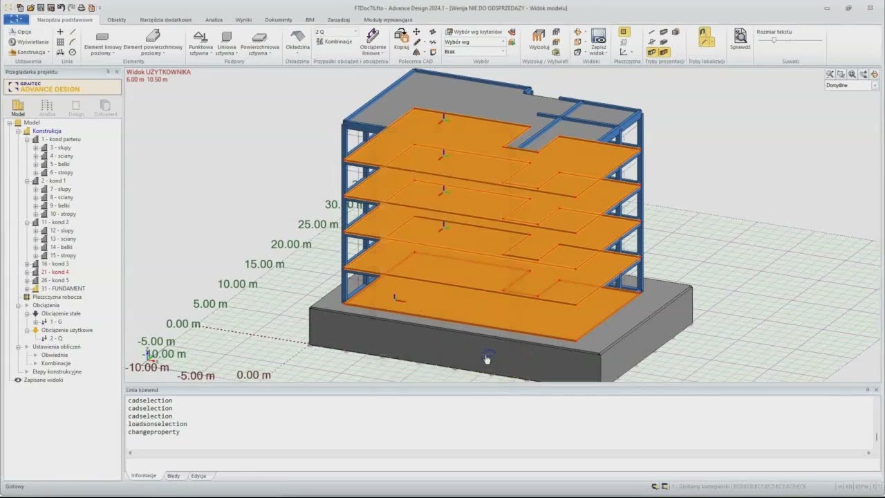Open the Design mode in project browser

coord(76,108)
